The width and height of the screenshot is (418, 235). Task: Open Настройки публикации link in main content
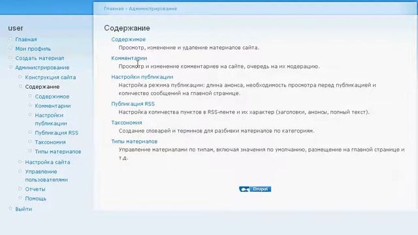coord(142,77)
